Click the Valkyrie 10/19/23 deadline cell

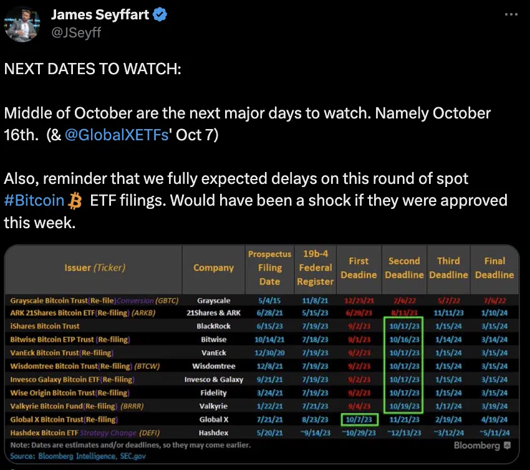404,406
